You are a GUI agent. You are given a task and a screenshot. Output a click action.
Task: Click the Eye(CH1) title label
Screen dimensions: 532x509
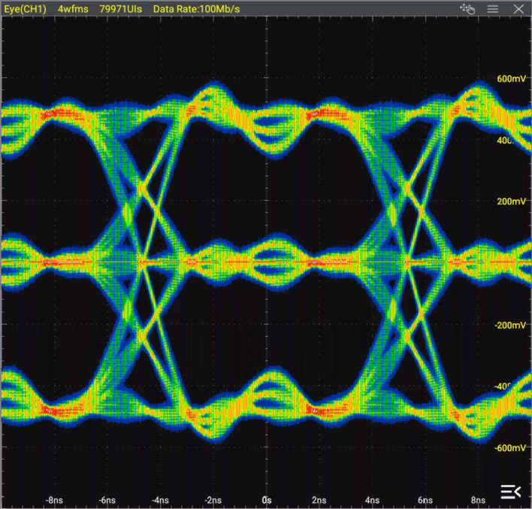coord(25,9)
